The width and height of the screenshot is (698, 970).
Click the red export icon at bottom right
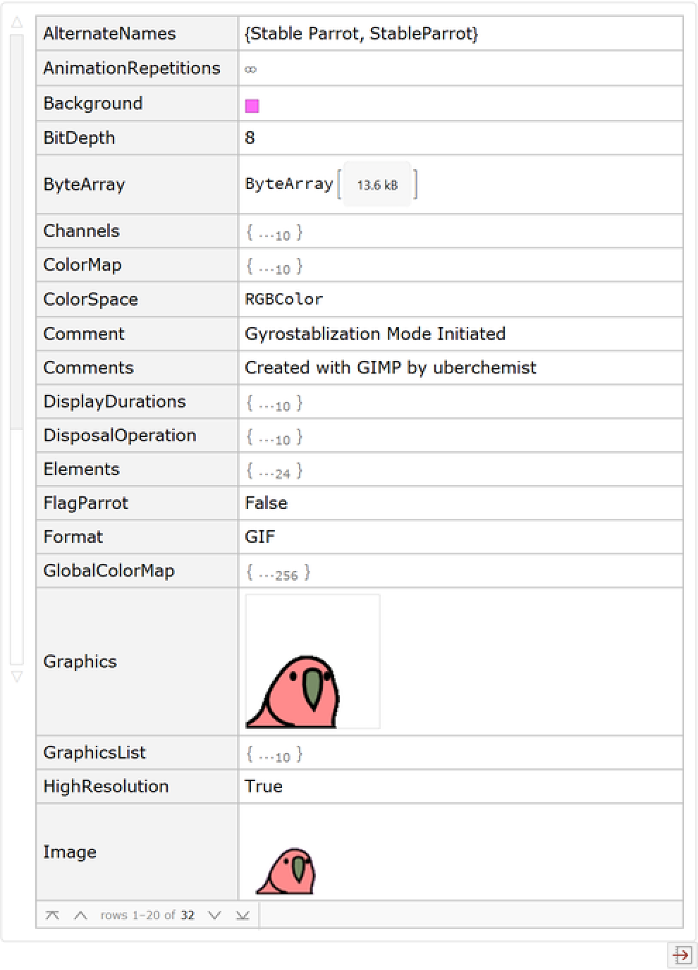(681, 956)
